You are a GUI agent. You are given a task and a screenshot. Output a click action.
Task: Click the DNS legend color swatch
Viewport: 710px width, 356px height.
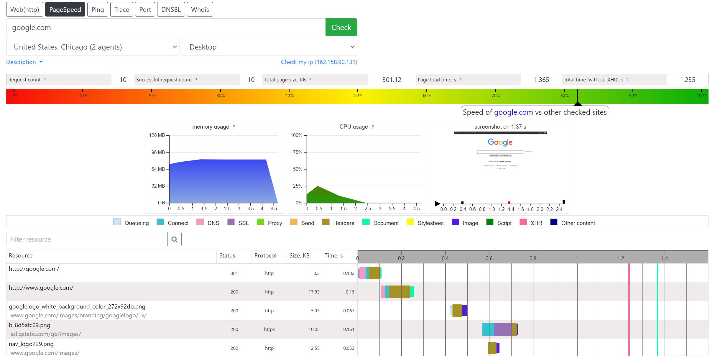[200, 222]
